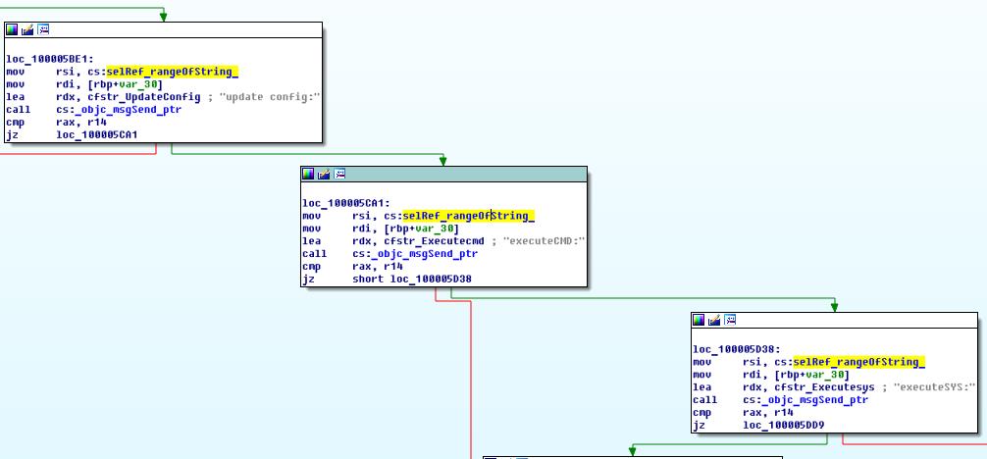Click the "update config:" comment
987x459 pixels.
(270, 97)
